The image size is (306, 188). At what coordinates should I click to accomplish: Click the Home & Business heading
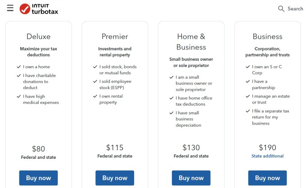[x=191, y=42]
